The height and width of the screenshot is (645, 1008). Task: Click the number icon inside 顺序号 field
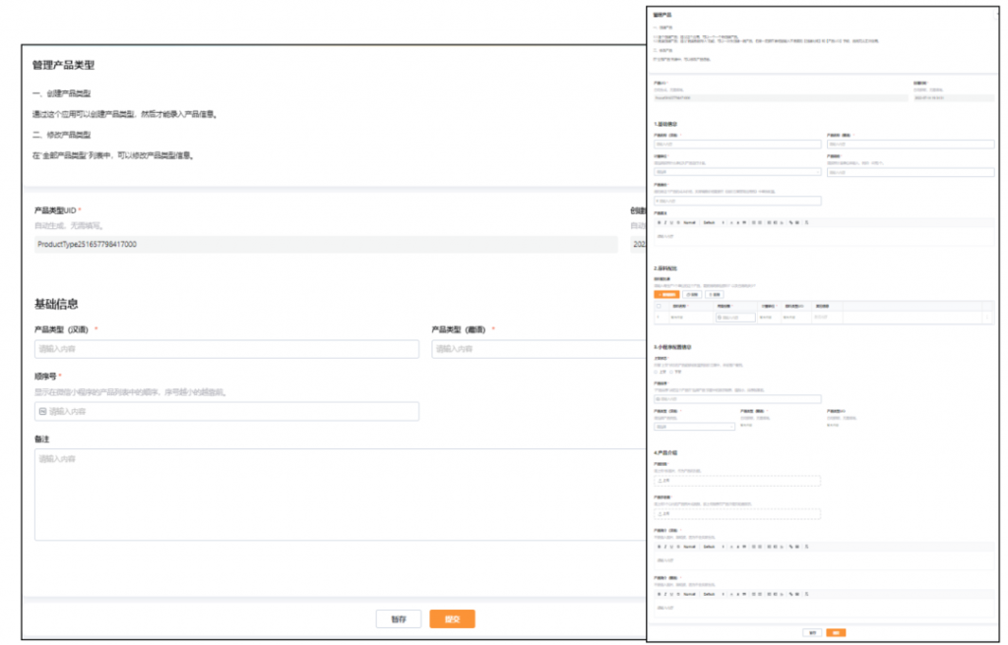[42, 411]
